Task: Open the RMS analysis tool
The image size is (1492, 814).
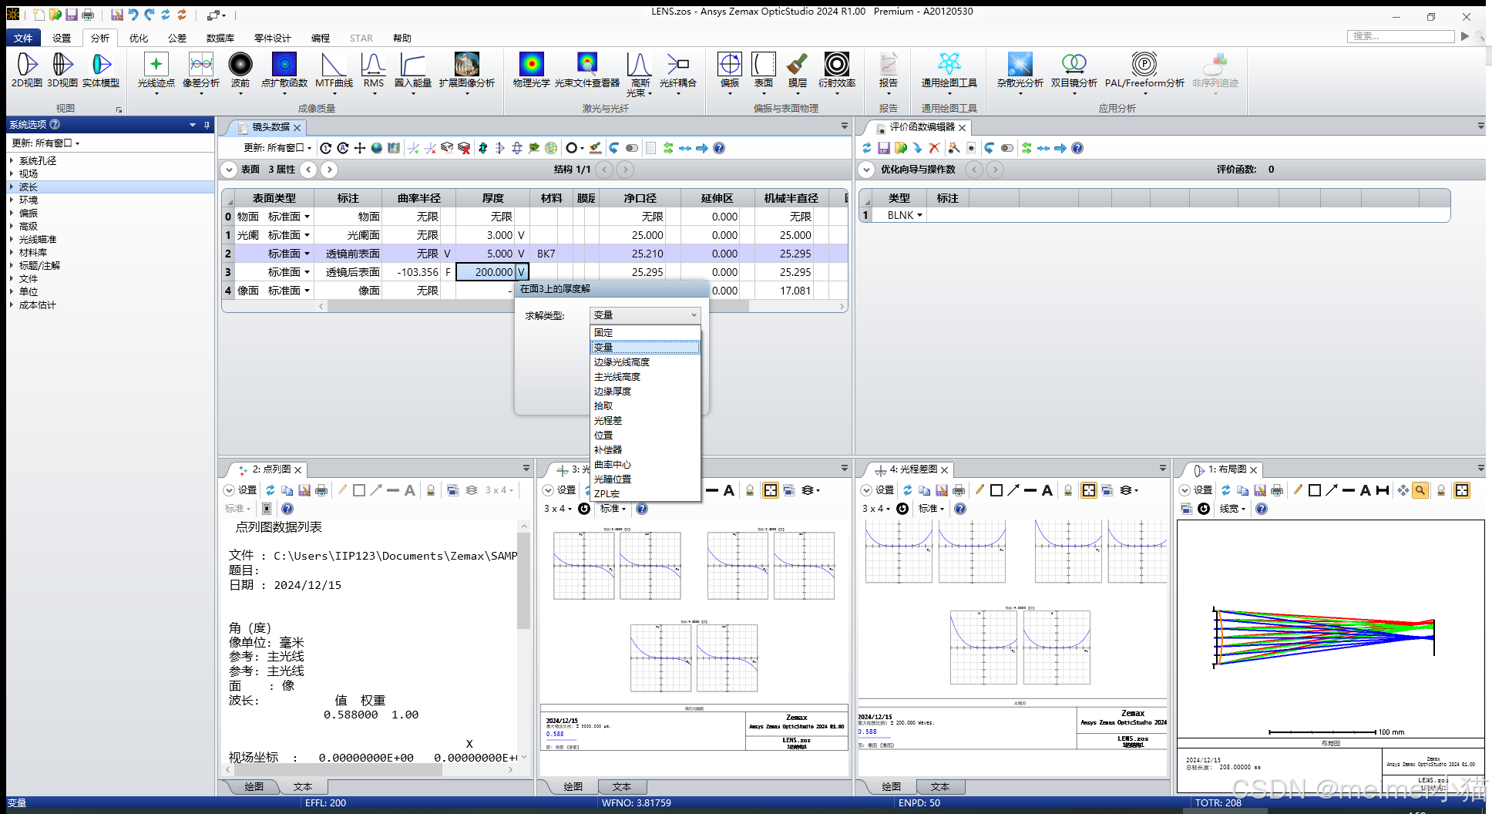Action: [x=374, y=73]
